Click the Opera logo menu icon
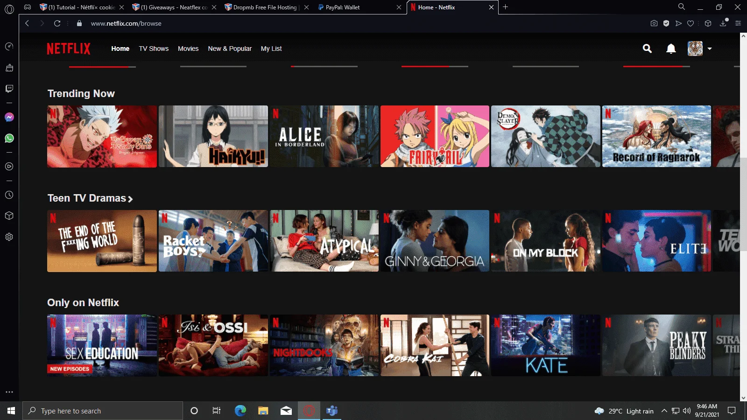747x420 pixels. click(x=9, y=8)
